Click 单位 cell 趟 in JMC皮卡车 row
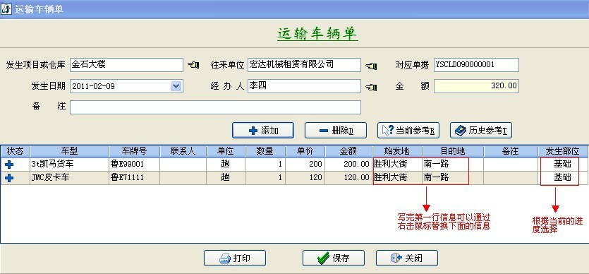This screenshot has height=274, width=589. coord(226,178)
